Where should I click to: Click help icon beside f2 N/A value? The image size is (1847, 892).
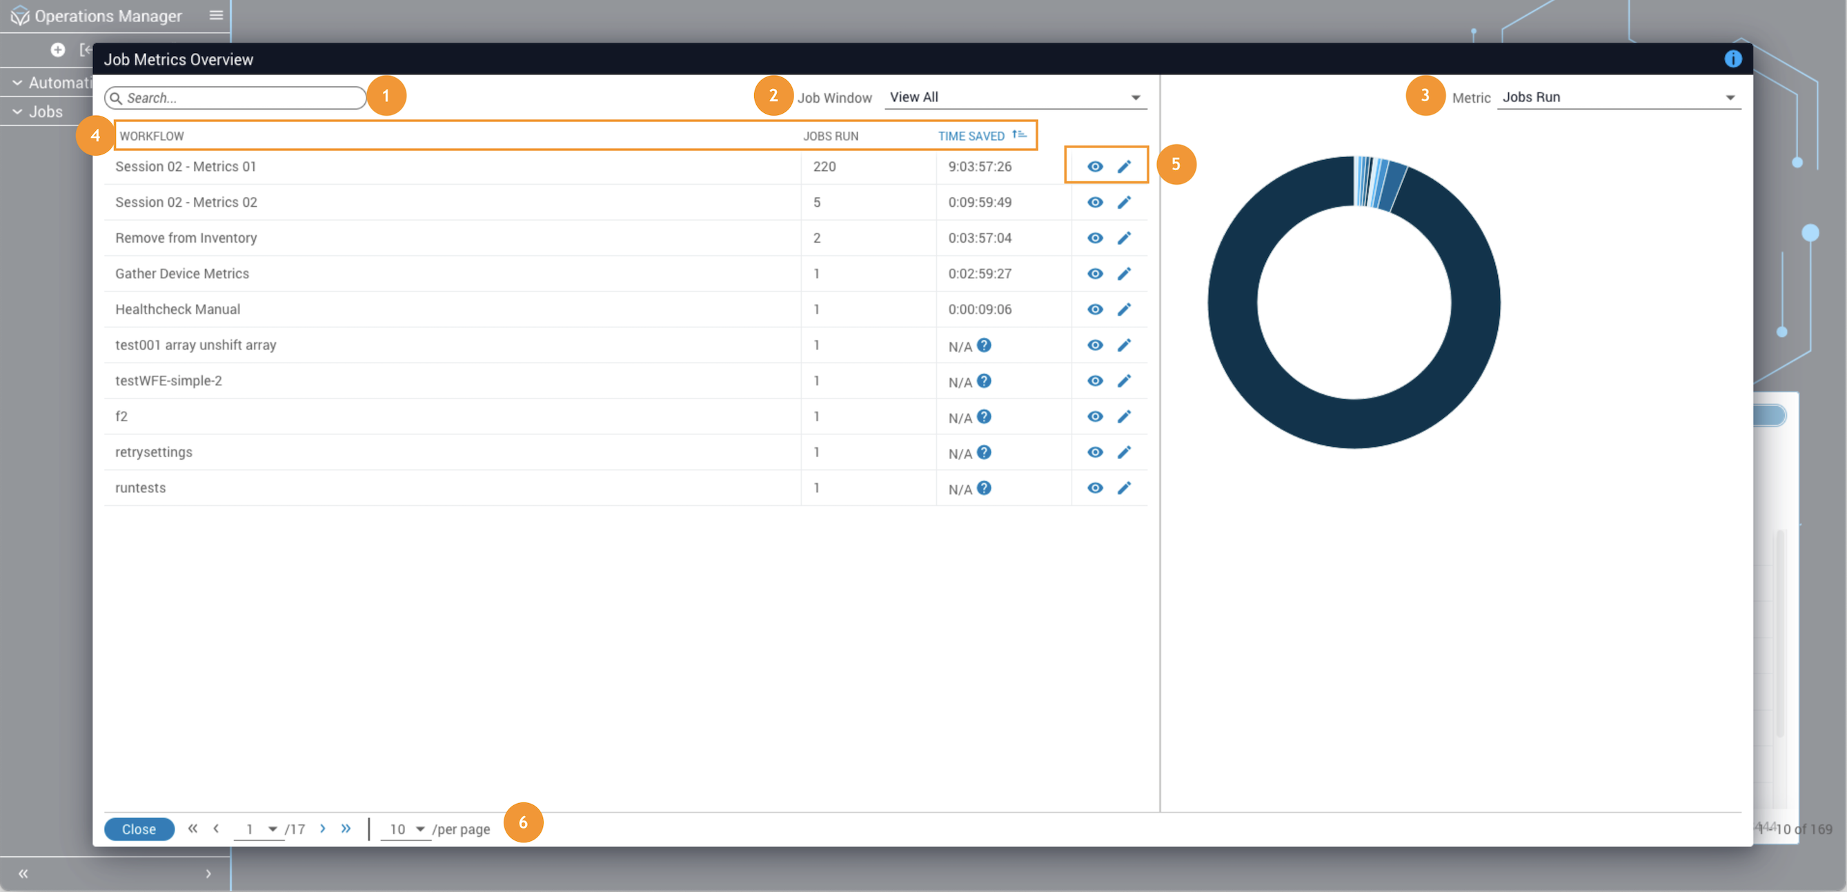(984, 416)
